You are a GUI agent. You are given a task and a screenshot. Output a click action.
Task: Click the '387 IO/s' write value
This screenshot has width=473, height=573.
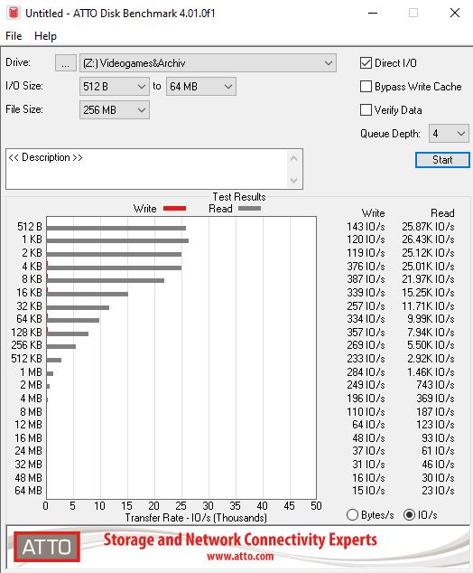tap(366, 279)
